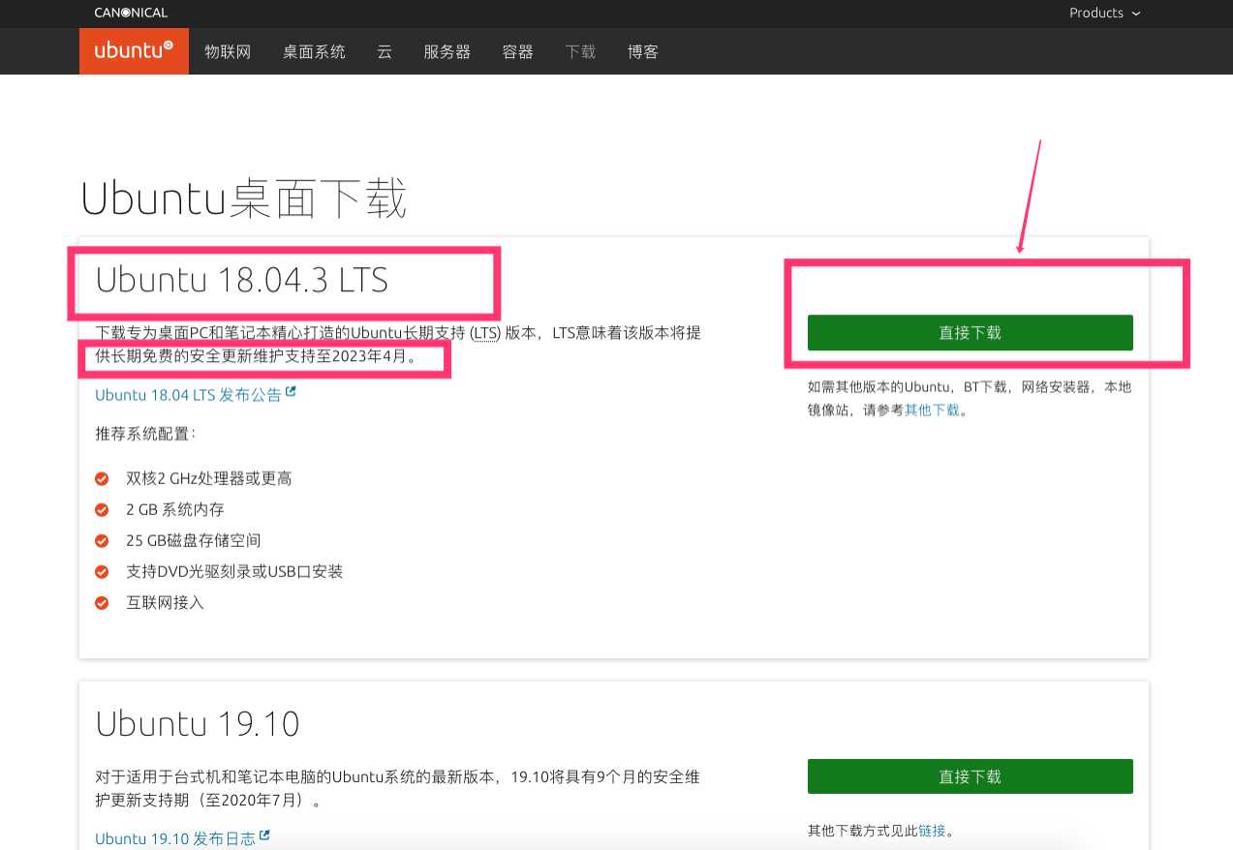Click checkmark icon beside 互联网接入
This screenshot has height=850, width=1233.
click(x=102, y=602)
